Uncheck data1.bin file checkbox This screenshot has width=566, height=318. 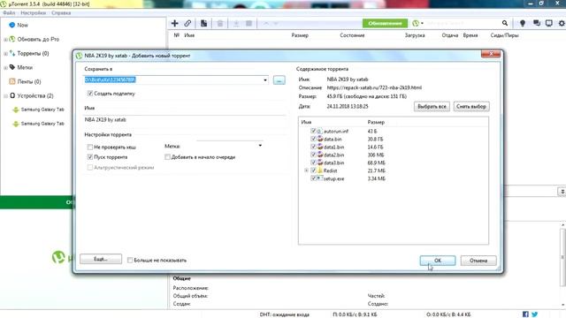[x=313, y=147]
